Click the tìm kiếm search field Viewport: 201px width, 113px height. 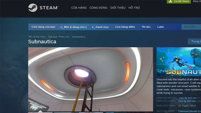point(191,27)
